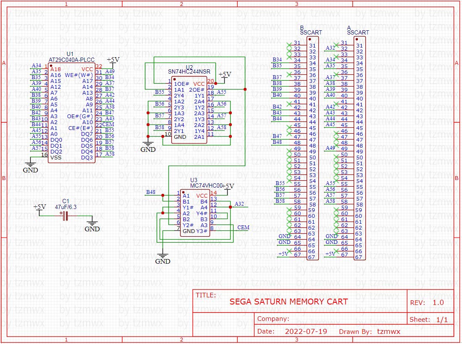Click the AT29C040A-PLCC part name
462x344 pixels.
click(71, 60)
